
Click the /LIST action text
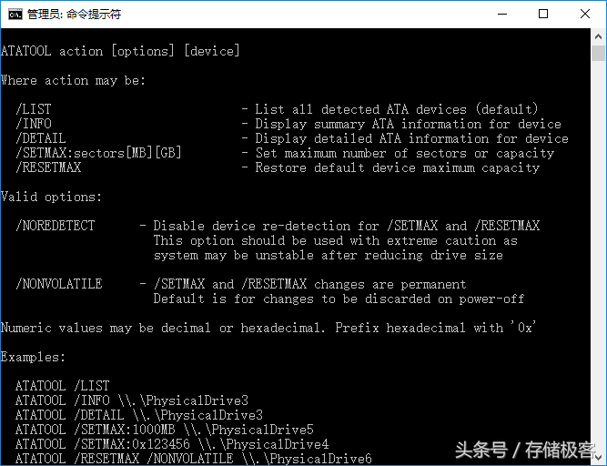pos(34,109)
